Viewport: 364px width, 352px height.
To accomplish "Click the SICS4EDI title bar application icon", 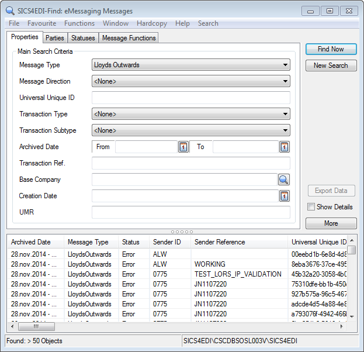I will (x=11, y=11).
